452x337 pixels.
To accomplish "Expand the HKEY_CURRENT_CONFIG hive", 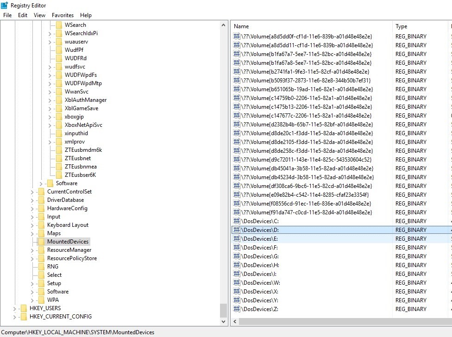I will [x=14, y=317].
